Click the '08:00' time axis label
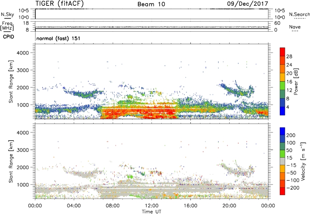This screenshot has width=310, height=214. click(x=113, y=206)
